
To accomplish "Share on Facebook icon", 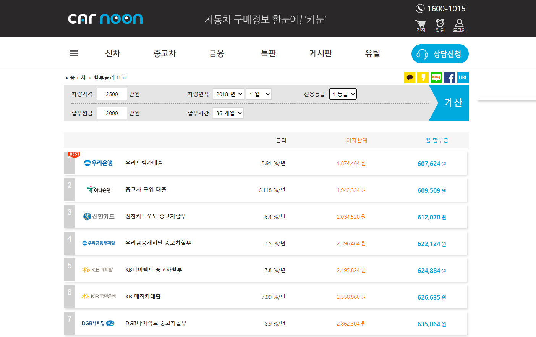I will tap(450, 77).
